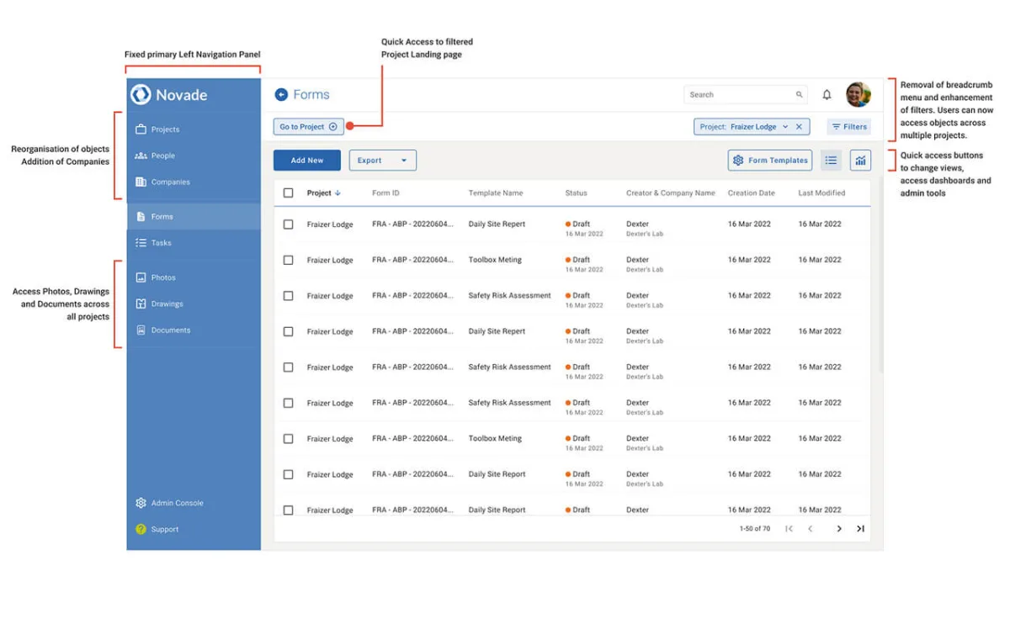The width and height of the screenshot is (1010, 629).
Task: Sort by the Project column header
Action: point(323,193)
